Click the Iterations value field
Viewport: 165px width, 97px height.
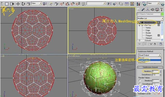tap(156, 72)
